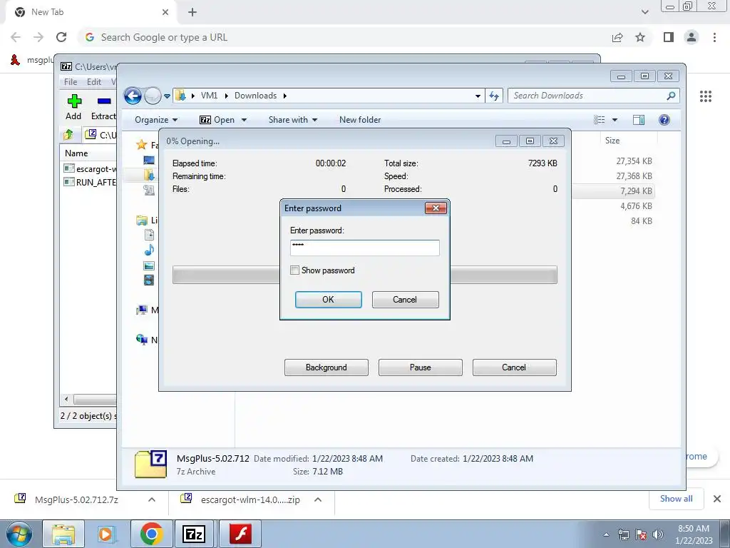Select the RUN_AFTE file in 7-Zip list
This screenshot has width=730, height=548.
89,182
